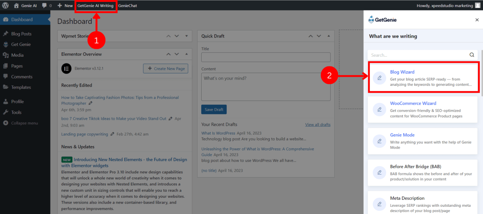
Task: Open the comments bubble icon in admin bar
Action: click(x=45, y=6)
